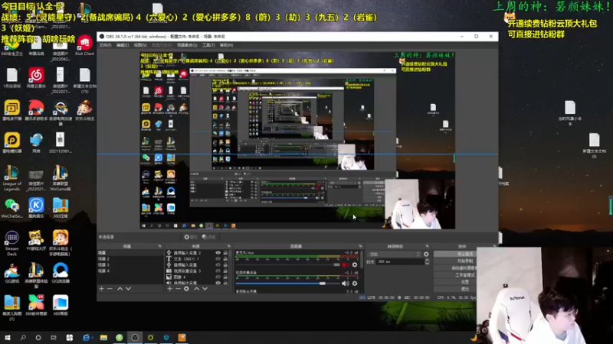Click 开始录制 button
Viewport: 613px width, 344px height.
454,261
